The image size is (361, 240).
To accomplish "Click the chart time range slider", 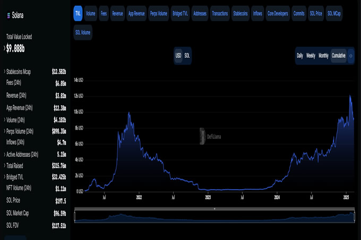I will [x=214, y=216].
